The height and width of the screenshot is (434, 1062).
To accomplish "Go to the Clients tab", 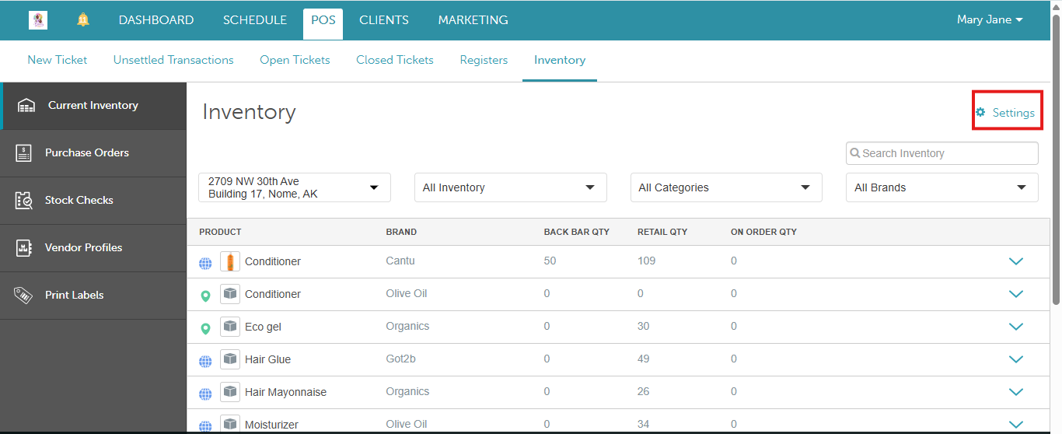I will click(x=386, y=20).
